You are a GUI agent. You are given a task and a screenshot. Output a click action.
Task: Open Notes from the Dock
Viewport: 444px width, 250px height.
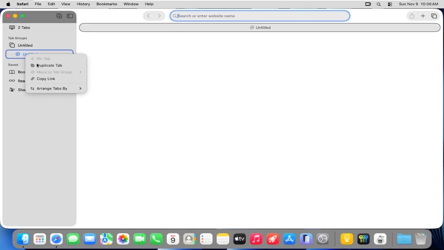(x=223, y=239)
